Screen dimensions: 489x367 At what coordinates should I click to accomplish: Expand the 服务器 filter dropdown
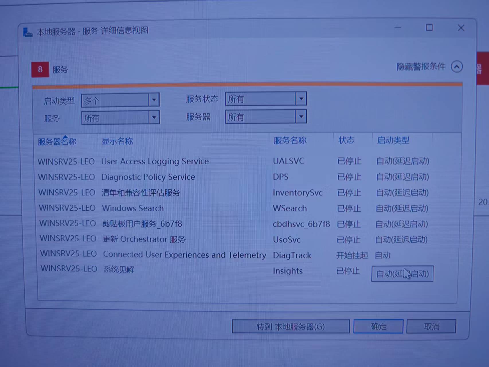[301, 117]
